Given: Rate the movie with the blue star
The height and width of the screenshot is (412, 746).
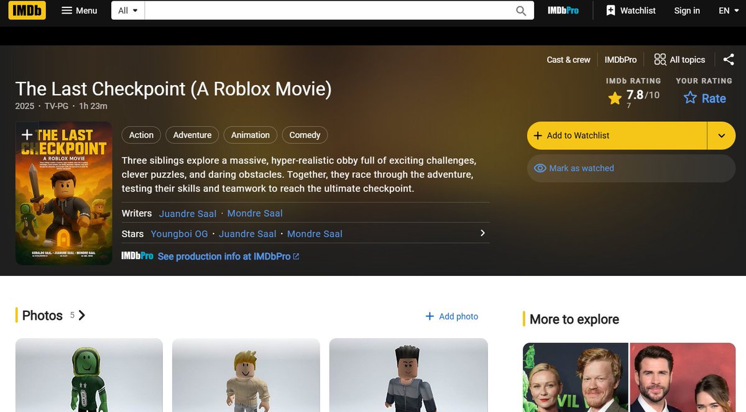Looking at the screenshot, I should click(690, 98).
